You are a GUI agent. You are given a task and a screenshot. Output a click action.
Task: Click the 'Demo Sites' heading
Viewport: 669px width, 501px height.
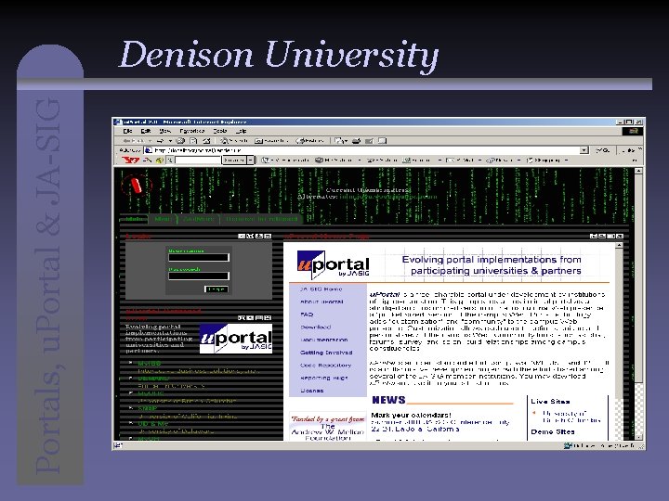click(x=553, y=431)
